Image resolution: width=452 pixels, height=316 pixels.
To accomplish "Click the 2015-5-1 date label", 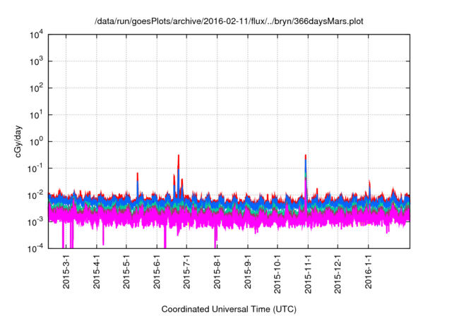I will click(126, 272).
